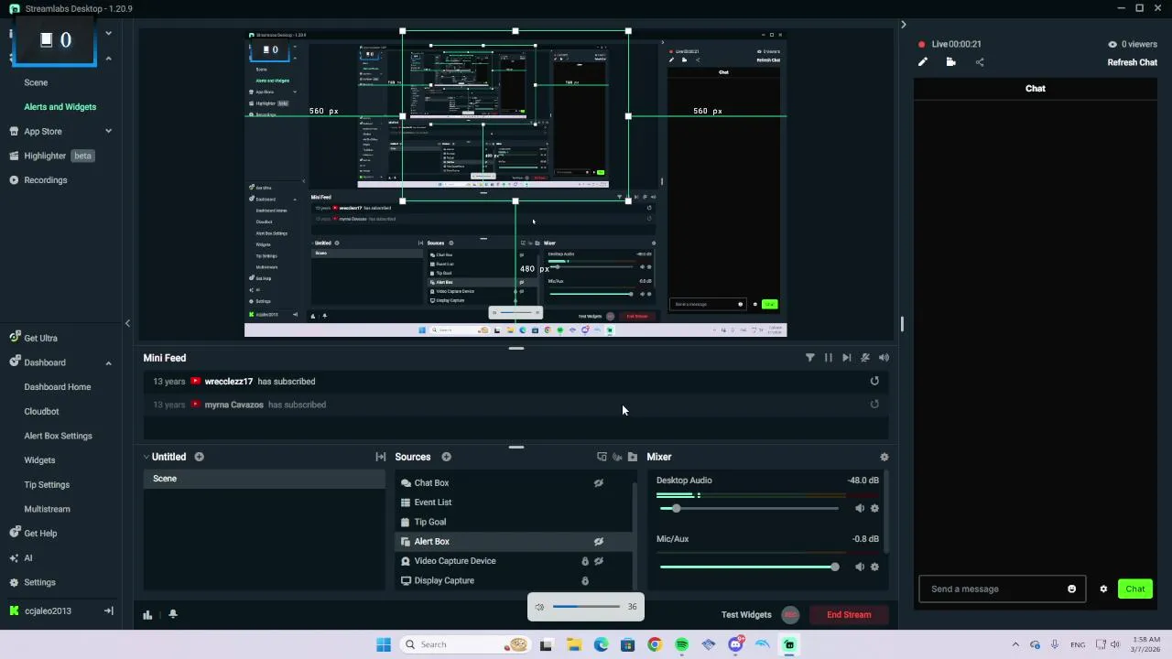
Task: Collapse the left sidebar with arrow
Action: (127, 323)
